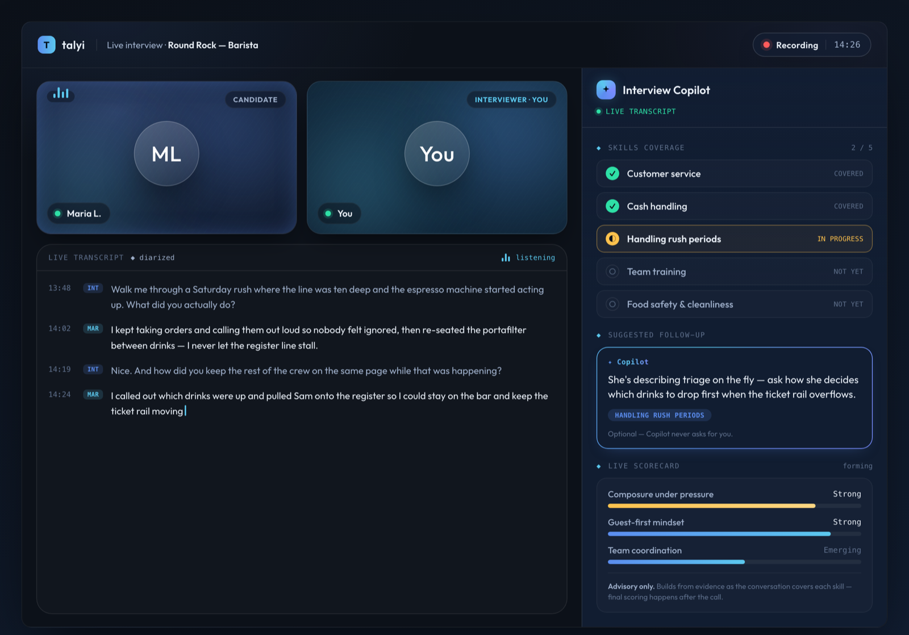Click the 2 / 5 skills coverage count
The image size is (909, 635).
(862, 148)
